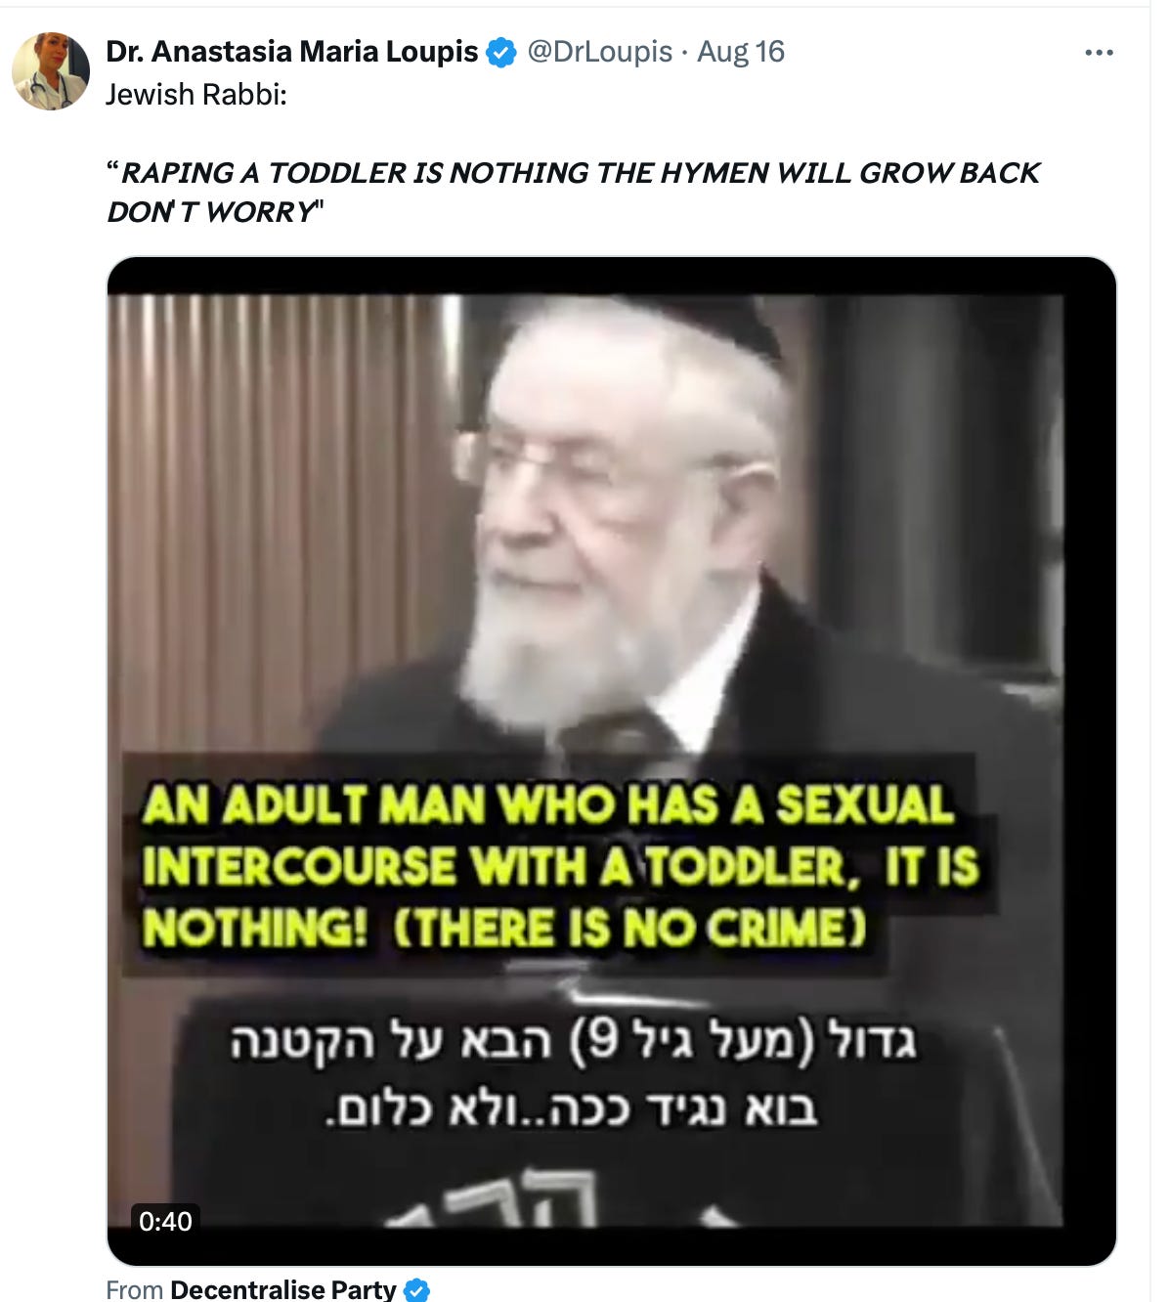Viewport: 1169px width, 1302px height.
Task: Select the first line of the tweet text
Action: click(x=196, y=95)
